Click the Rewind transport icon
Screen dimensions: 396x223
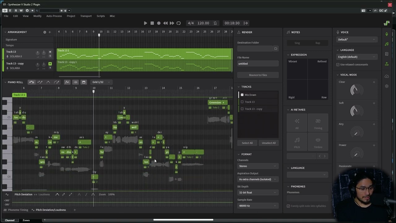(x=166, y=23)
